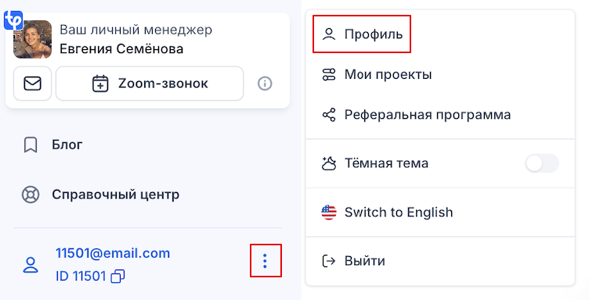Click the blue logo icon in top-left corner
The width and height of the screenshot is (589, 300).
13,20
